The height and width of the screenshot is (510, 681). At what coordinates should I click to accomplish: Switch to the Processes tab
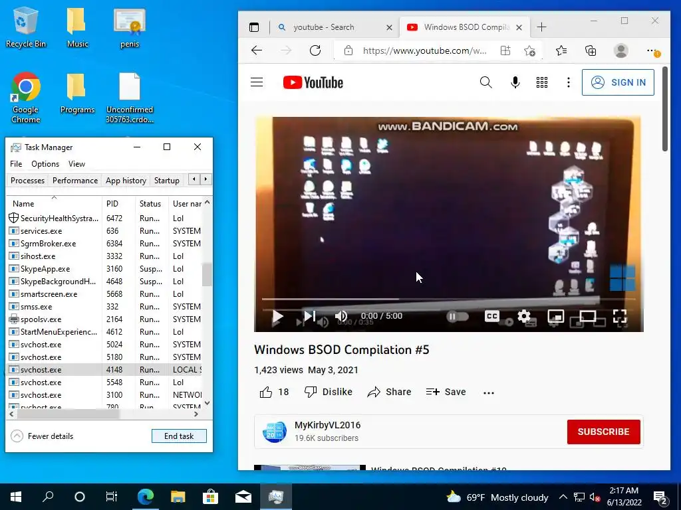coord(27,181)
